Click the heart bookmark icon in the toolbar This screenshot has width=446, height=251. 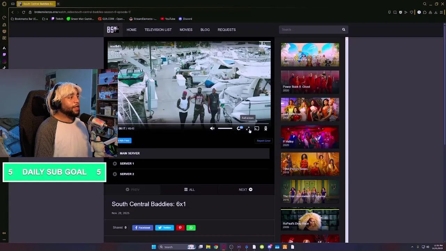tap(412, 12)
